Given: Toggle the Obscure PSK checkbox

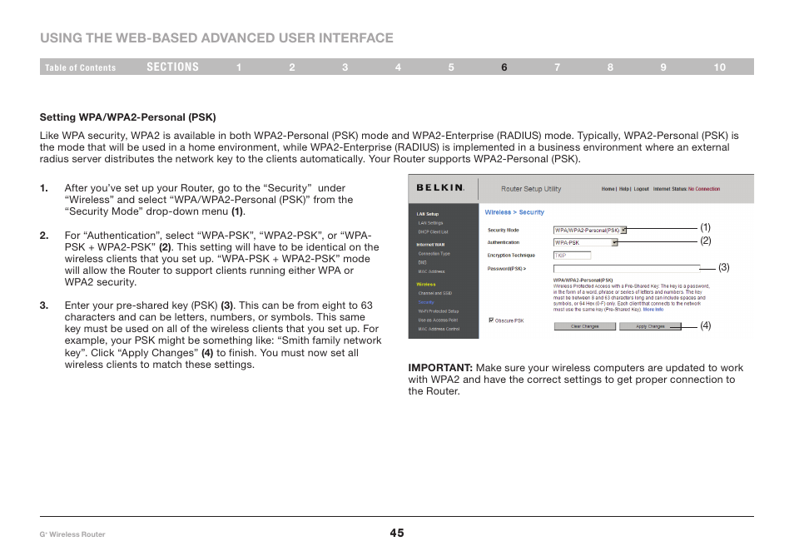Looking at the screenshot, I should click(x=491, y=320).
